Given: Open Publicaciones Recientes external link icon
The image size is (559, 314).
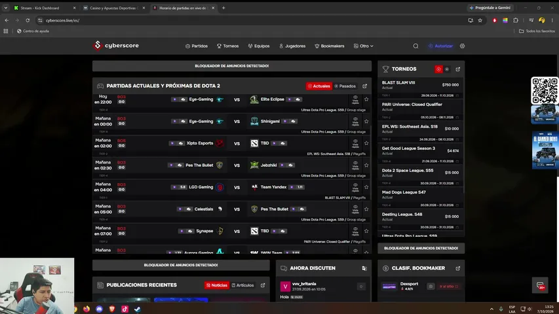Looking at the screenshot, I should tap(263, 285).
